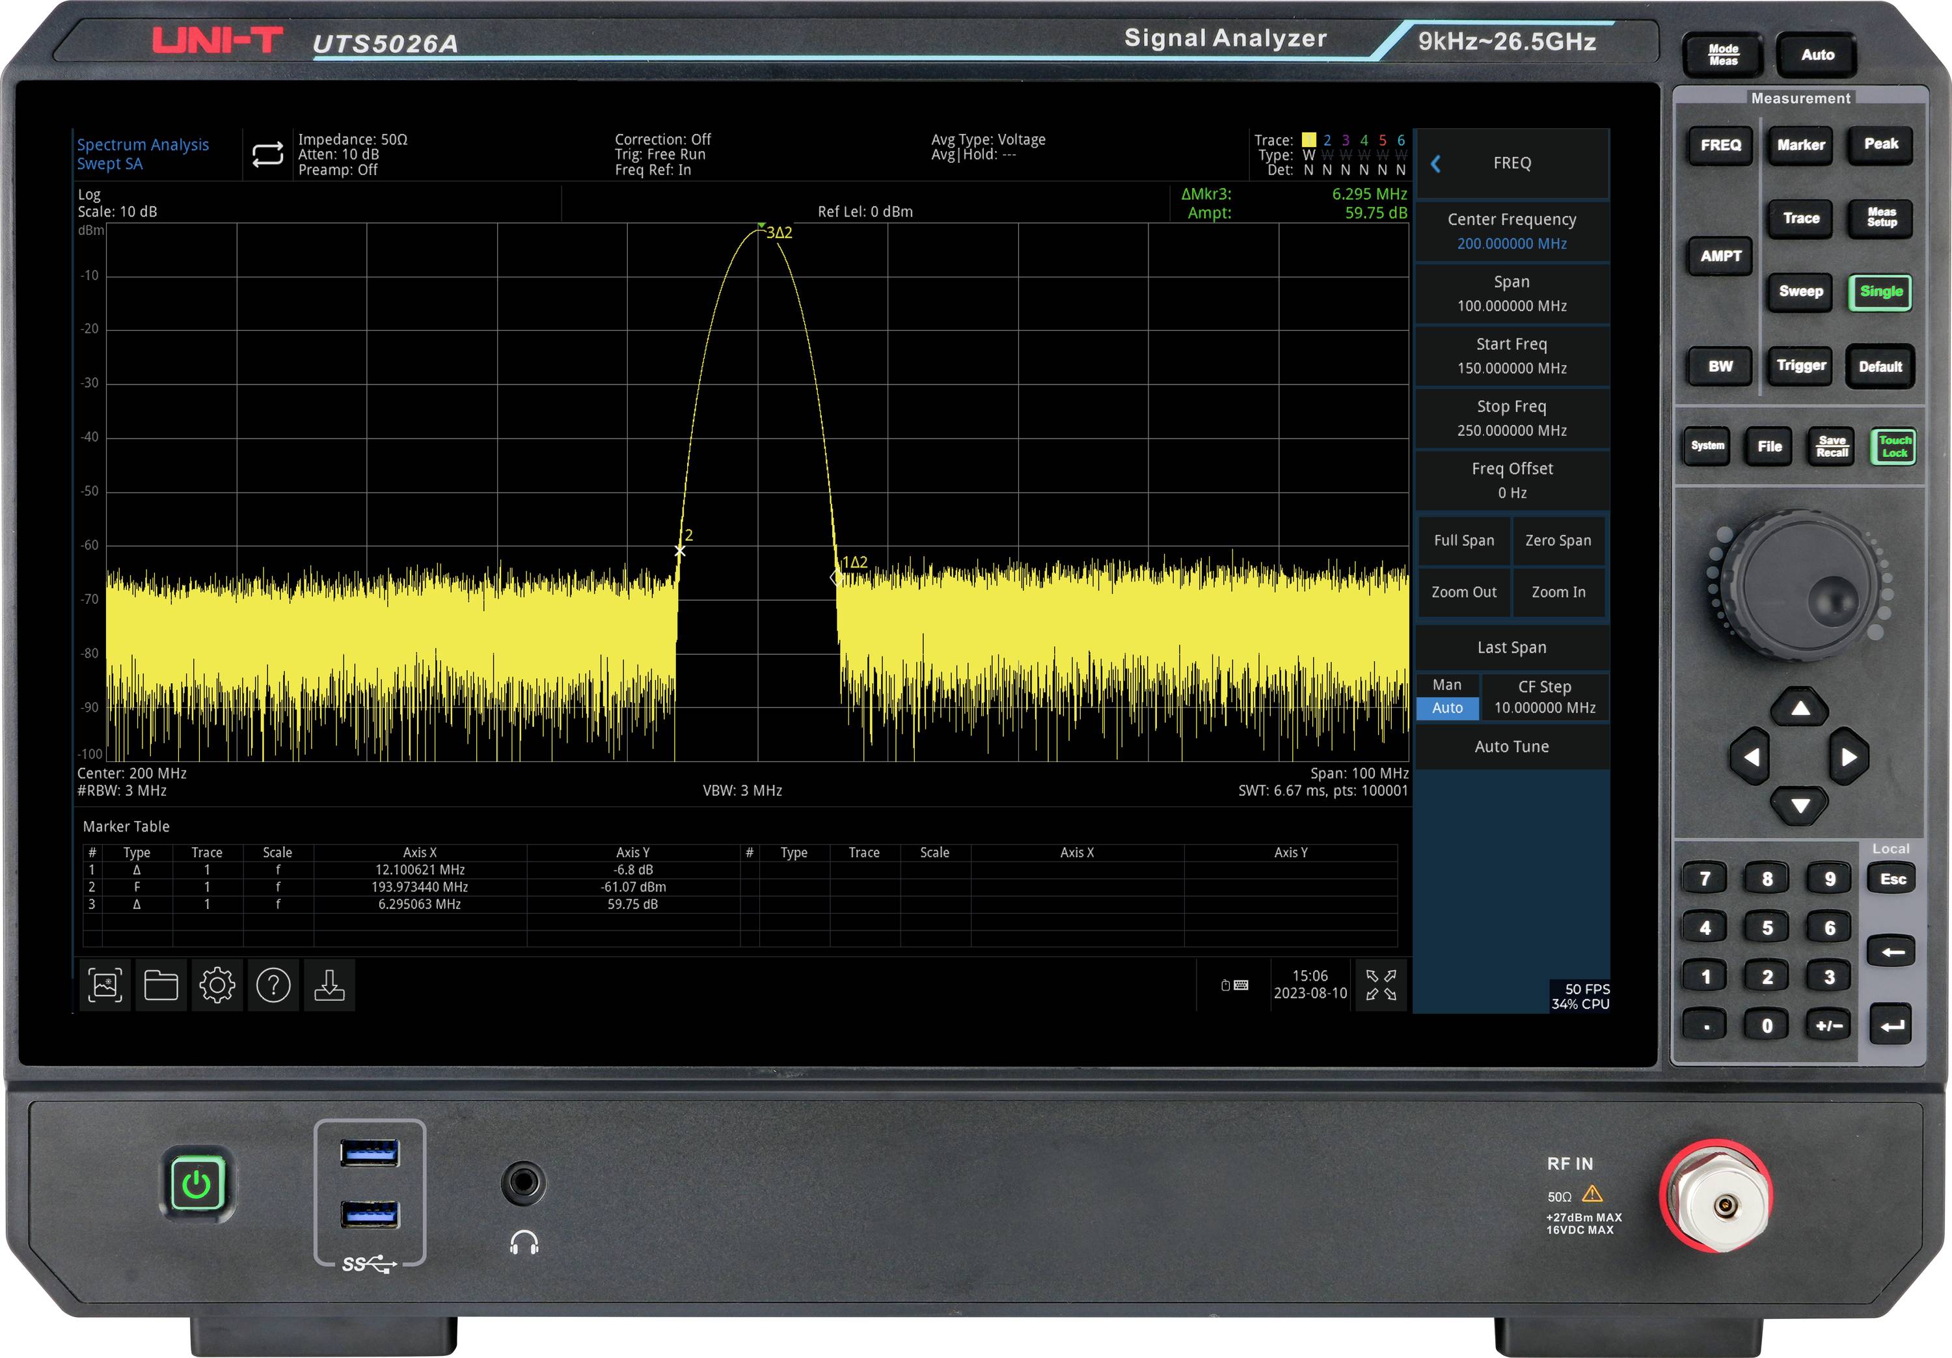Set CF Step mode to Man
The image size is (1952, 1358).
pyautogui.click(x=1447, y=685)
